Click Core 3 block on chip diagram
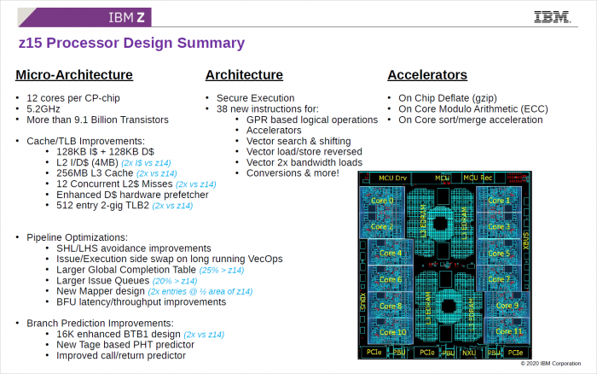Image resolution: width=597 pixels, height=374 pixels. (499, 225)
